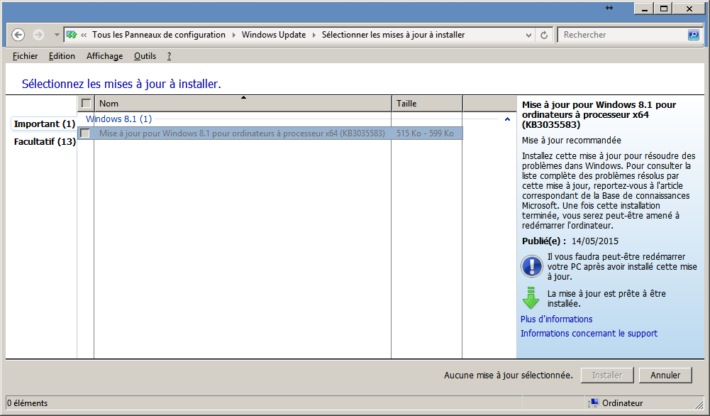This screenshot has height=416, width=710.
Task: Collapse the Windows 8.1 (1) group chevron
Action: (507, 119)
